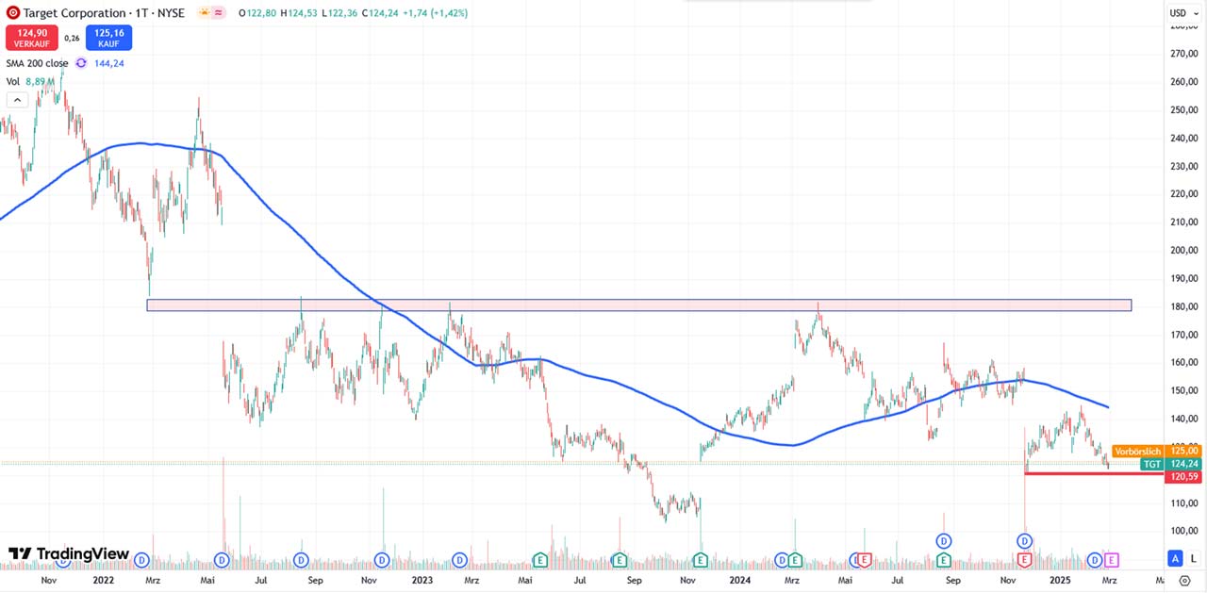1207x593 pixels.
Task: Toggle auto scale A button
Action: pos(1175,558)
